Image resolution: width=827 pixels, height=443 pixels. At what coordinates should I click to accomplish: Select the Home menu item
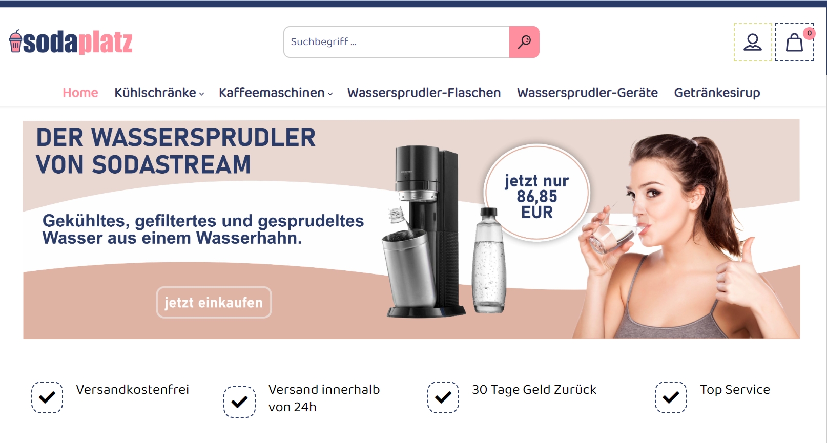(x=80, y=93)
